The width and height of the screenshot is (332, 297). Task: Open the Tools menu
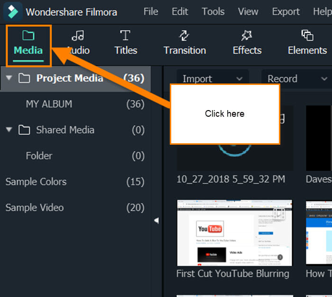coord(213,11)
